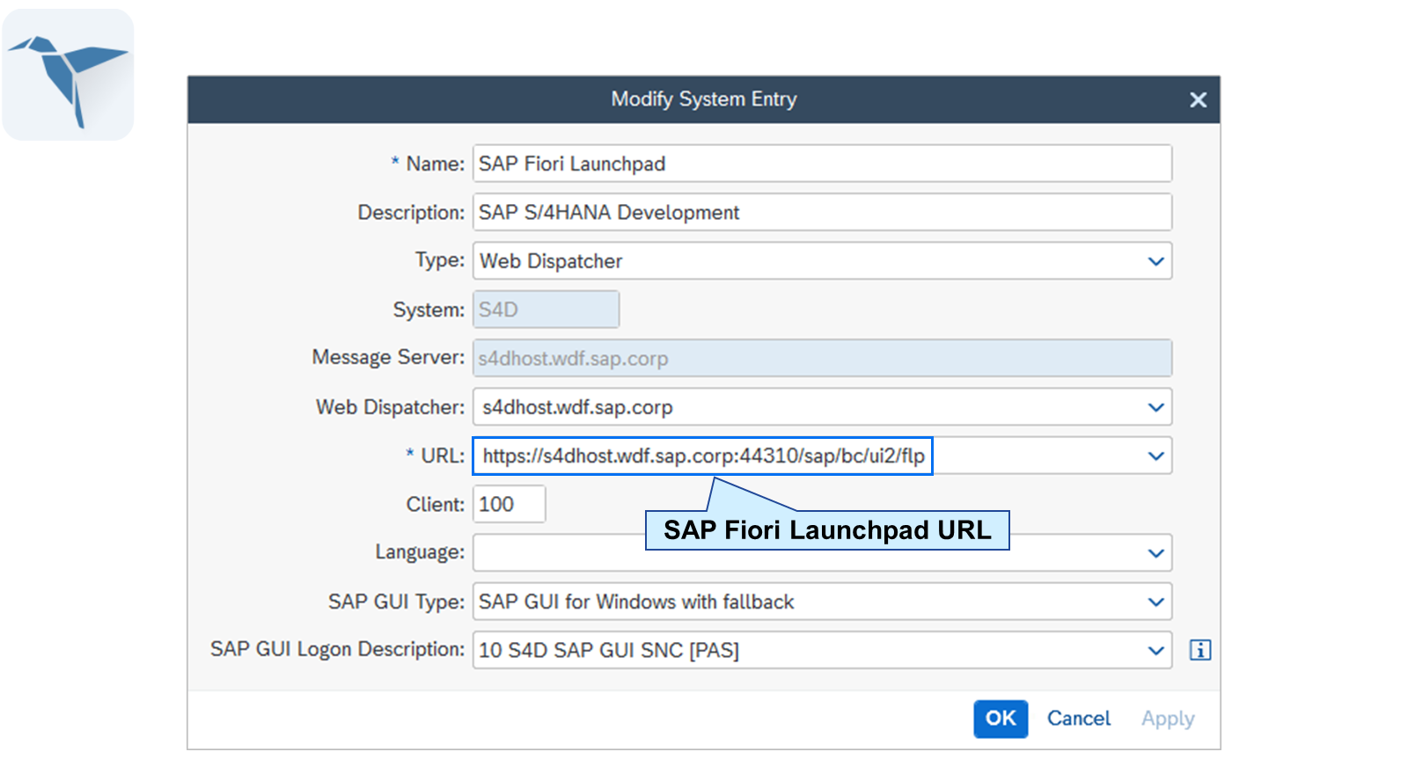1408x759 pixels.
Task: Open the SAP GUI Type dropdown chevron
Action: pyautogui.click(x=1155, y=602)
